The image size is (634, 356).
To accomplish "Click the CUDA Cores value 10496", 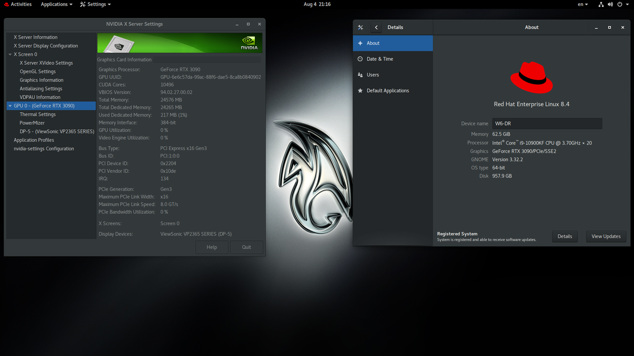I will 167,84.
